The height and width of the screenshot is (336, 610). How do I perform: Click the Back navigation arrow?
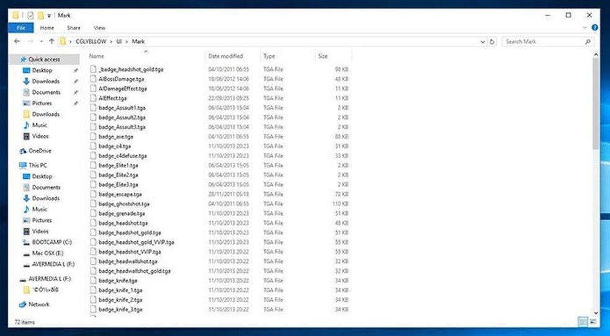tap(17, 41)
